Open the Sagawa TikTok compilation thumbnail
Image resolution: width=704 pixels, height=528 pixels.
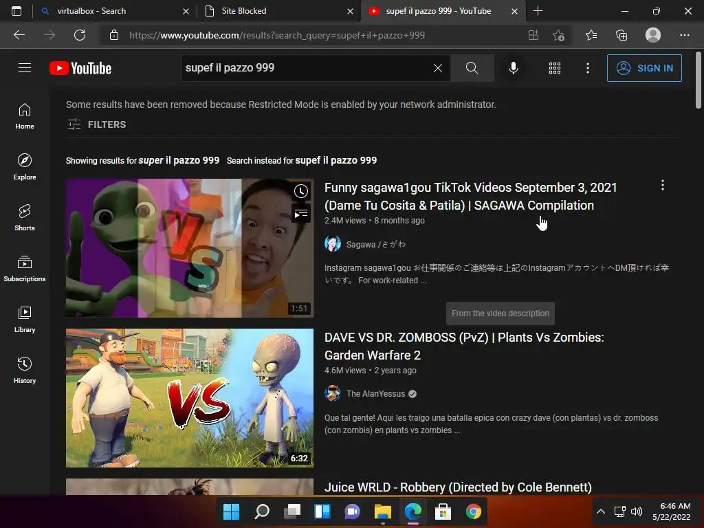pyautogui.click(x=190, y=247)
